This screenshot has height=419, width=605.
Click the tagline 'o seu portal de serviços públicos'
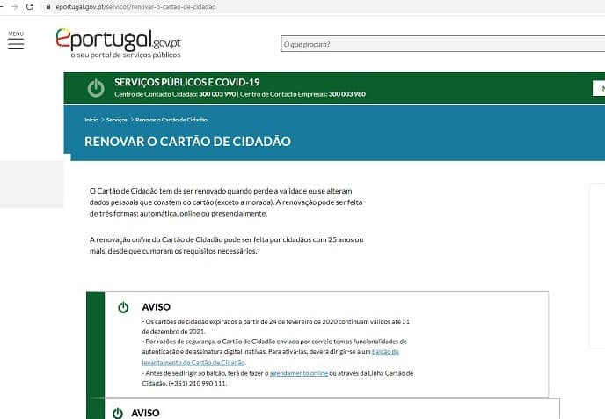(x=126, y=55)
